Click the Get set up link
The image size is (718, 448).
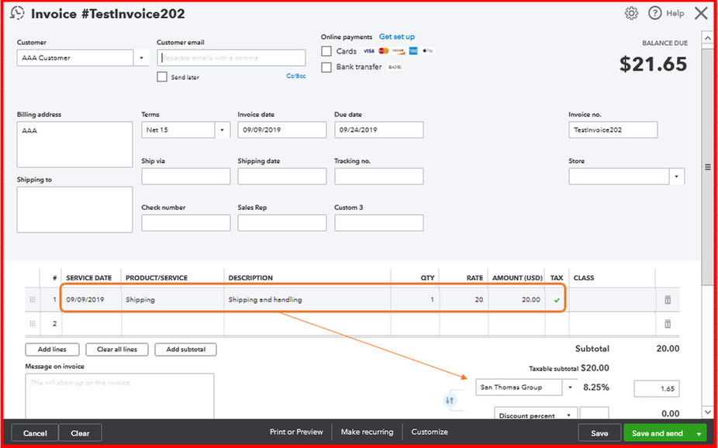tap(396, 36)
